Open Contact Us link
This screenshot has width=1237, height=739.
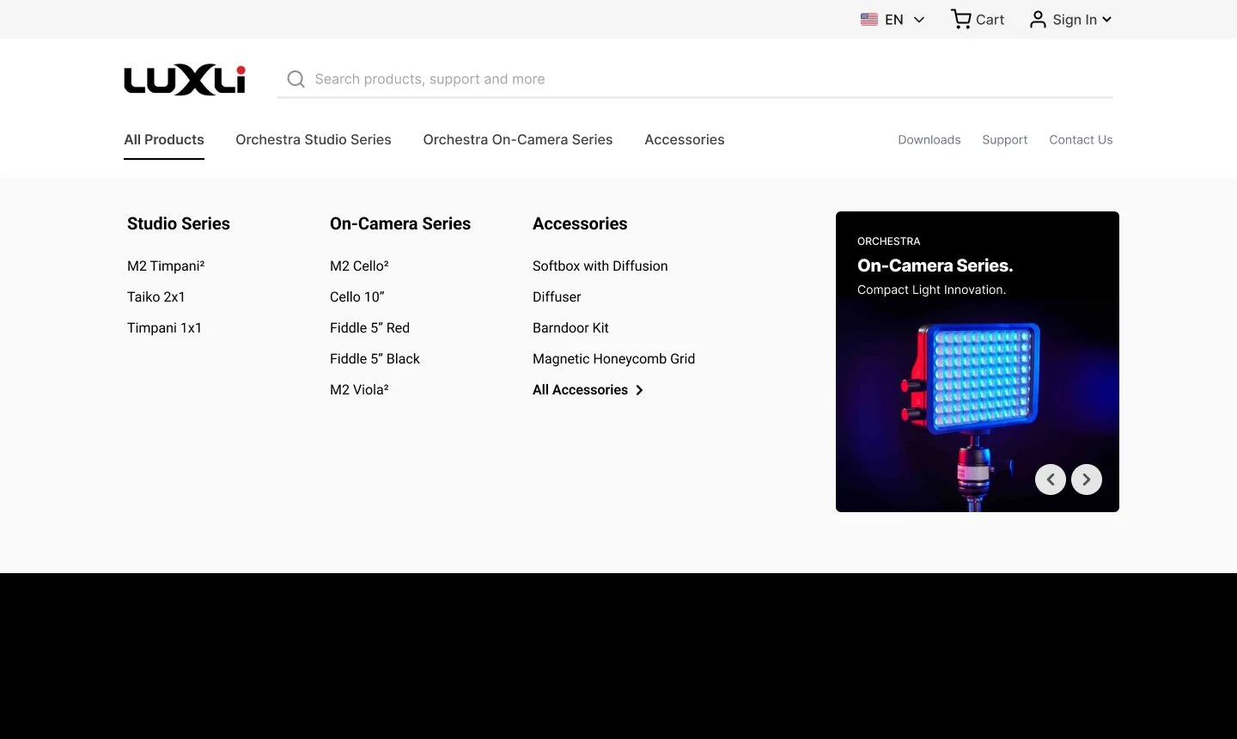(x=1081, y=139)
